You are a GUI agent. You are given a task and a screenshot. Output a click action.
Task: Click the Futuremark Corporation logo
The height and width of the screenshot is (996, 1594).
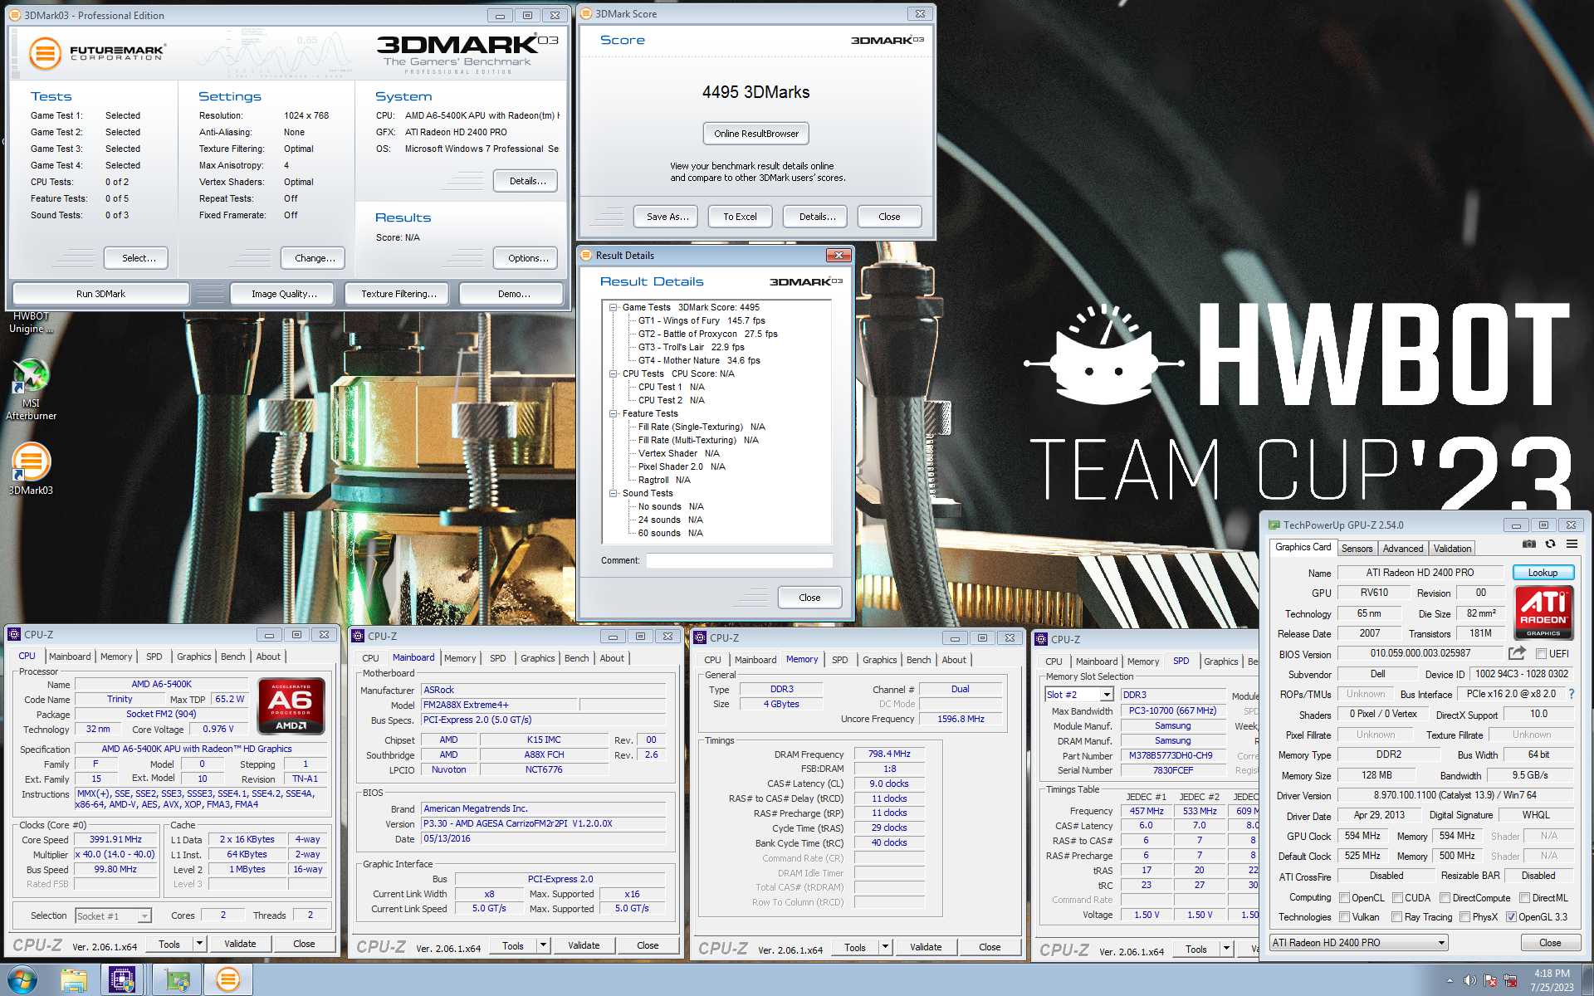(x=98, y=53)
